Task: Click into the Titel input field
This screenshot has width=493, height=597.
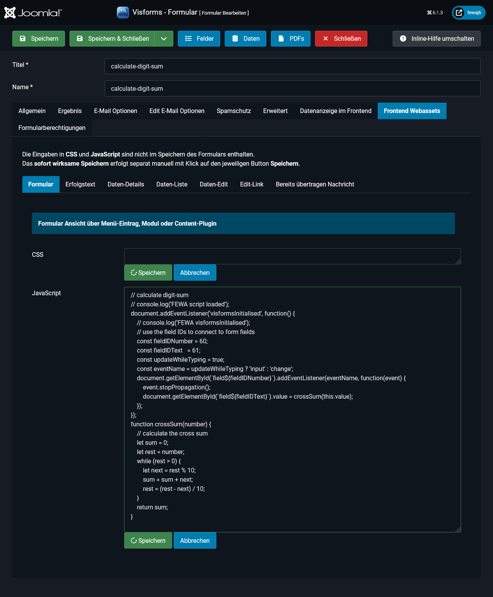Action: coord(292,66)
